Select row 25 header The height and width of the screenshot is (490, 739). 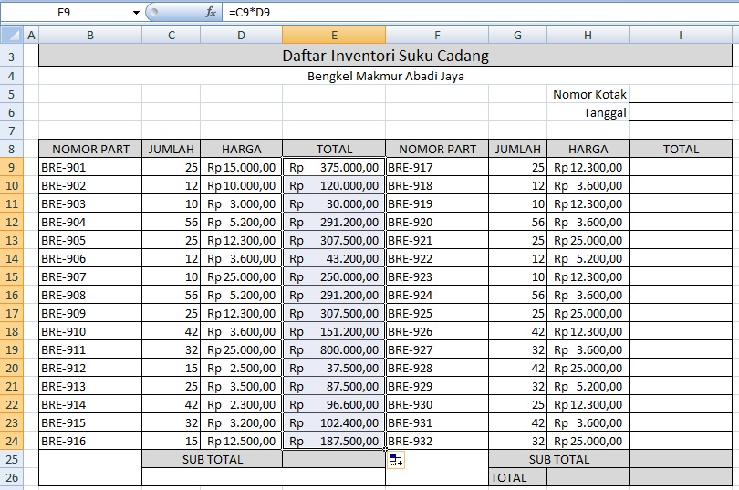tap(12, 459)
